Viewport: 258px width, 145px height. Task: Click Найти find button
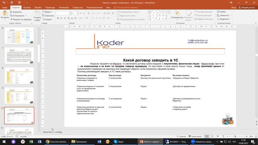click(x=221, y=12)
